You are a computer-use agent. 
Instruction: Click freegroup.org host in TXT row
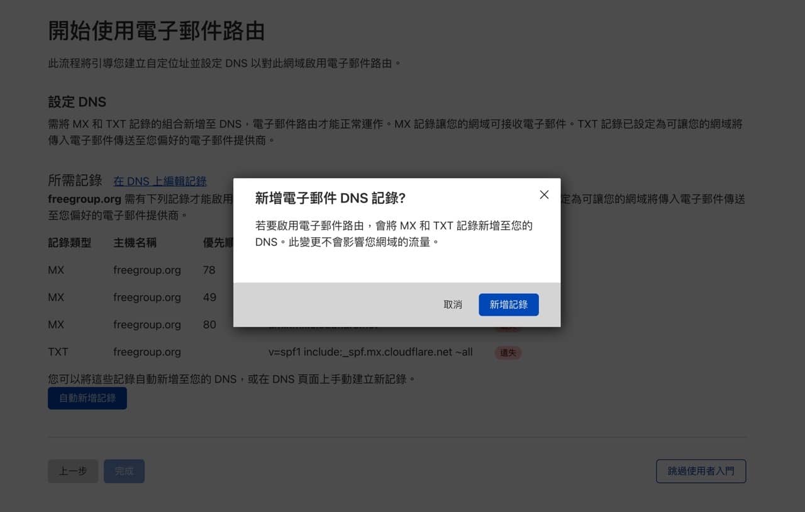point(147,352)
